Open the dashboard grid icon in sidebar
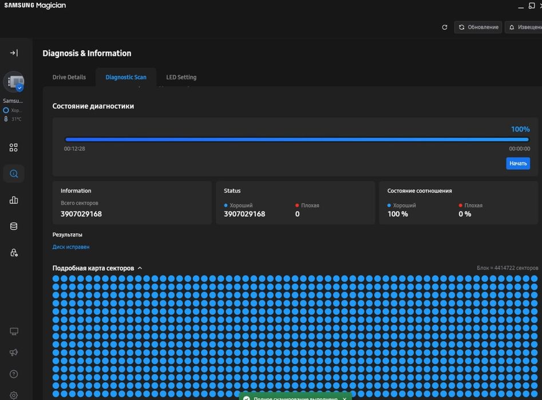This screenshot has height=400, width=542. [x=14, y=147]
